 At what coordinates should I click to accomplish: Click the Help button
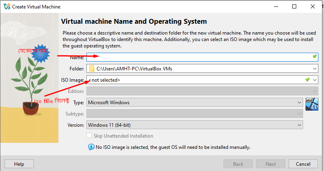[x=19, y=164]
